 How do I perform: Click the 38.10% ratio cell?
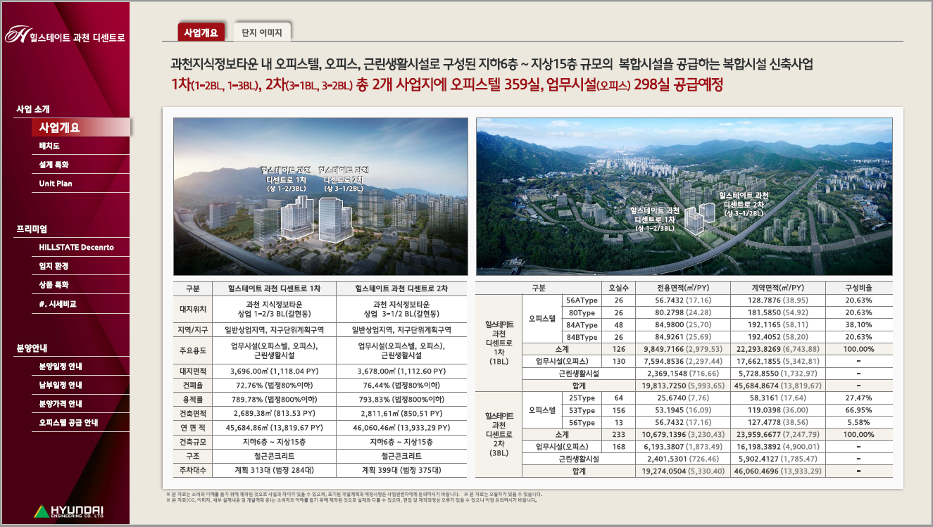pyautogui.click(x=859, y=325)
